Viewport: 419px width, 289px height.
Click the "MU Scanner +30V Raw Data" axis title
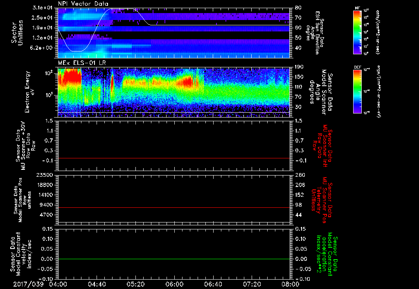[x=26, y=145]
